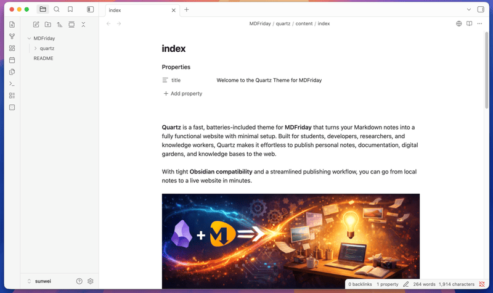Open templates copy icon in ribbon
493x293 pixels.
[12, 72]
